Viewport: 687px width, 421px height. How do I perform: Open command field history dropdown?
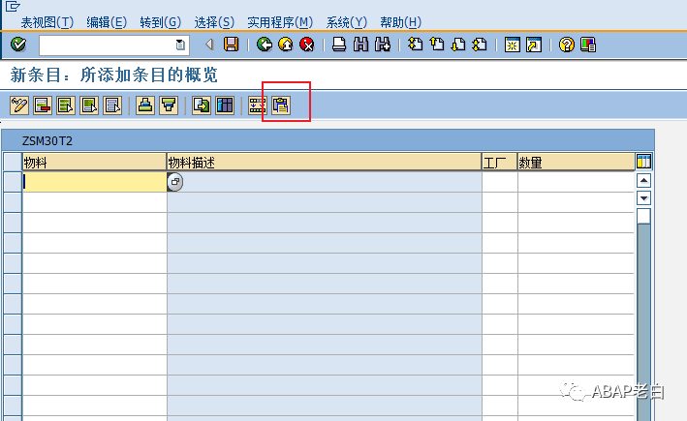click(180, 45)
